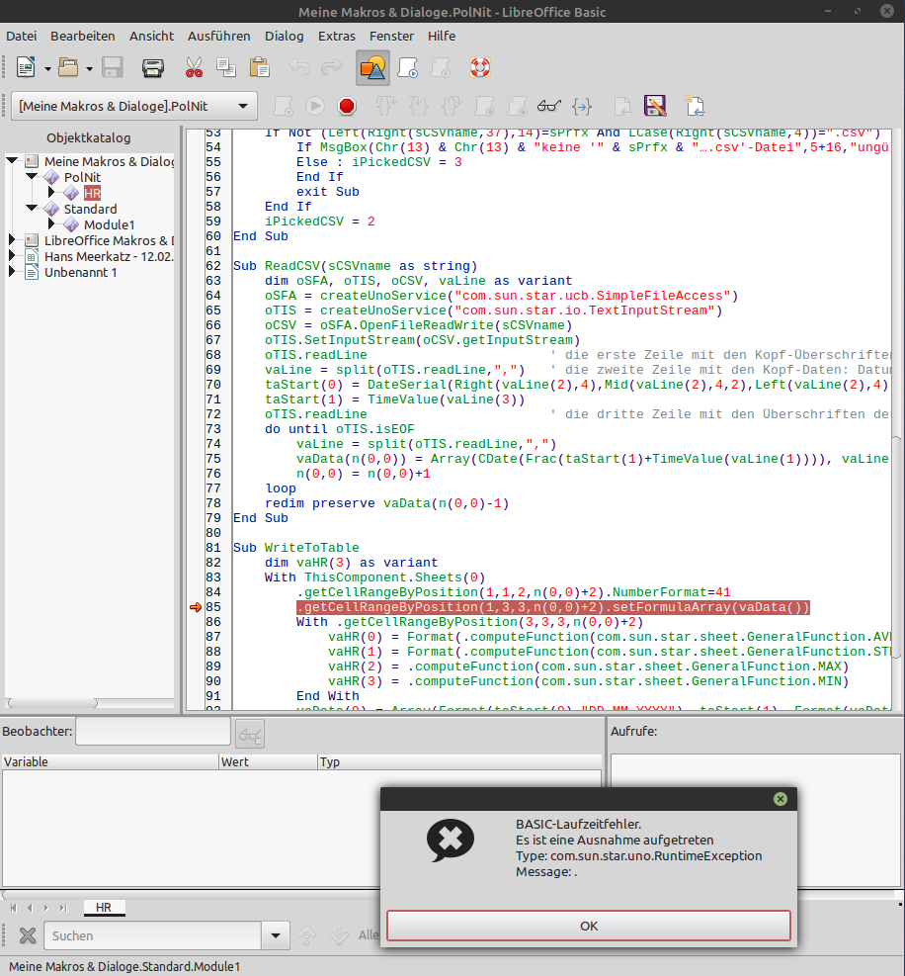Click the single step icon
The image size is (905, 976).
[x=419, y=106]
